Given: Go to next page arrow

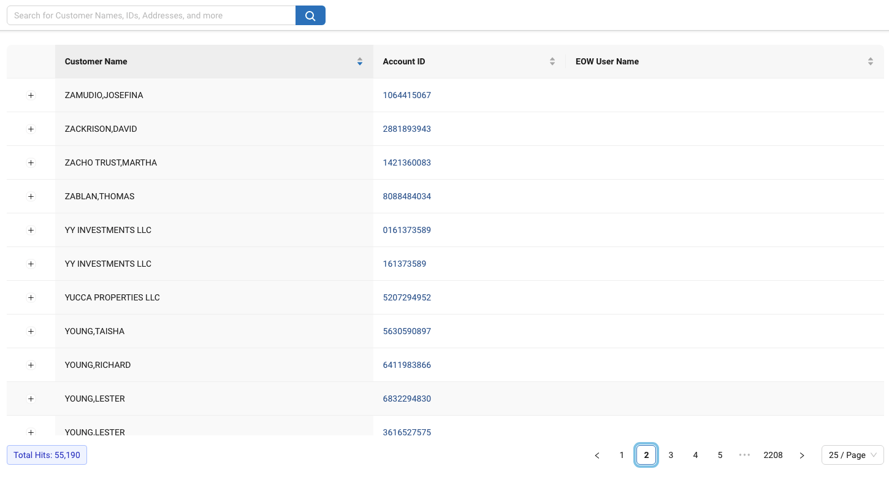Looking at the screenshot, I should 802,455.
